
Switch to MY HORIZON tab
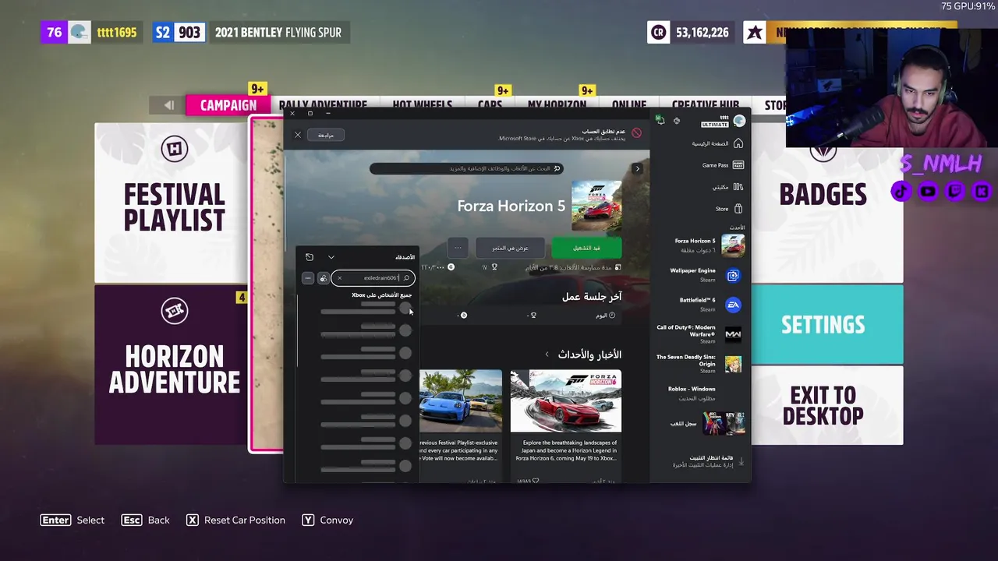point(557,105)
